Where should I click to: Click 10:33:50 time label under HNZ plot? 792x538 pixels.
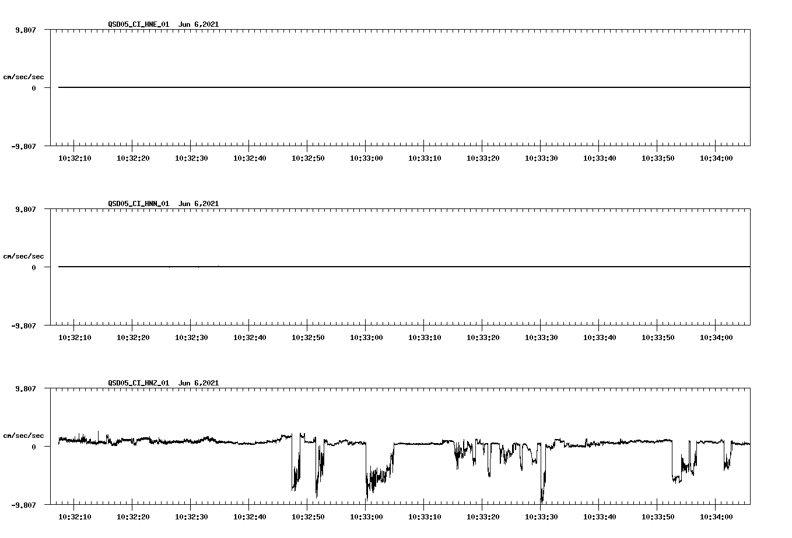click(x=658, y=517)
